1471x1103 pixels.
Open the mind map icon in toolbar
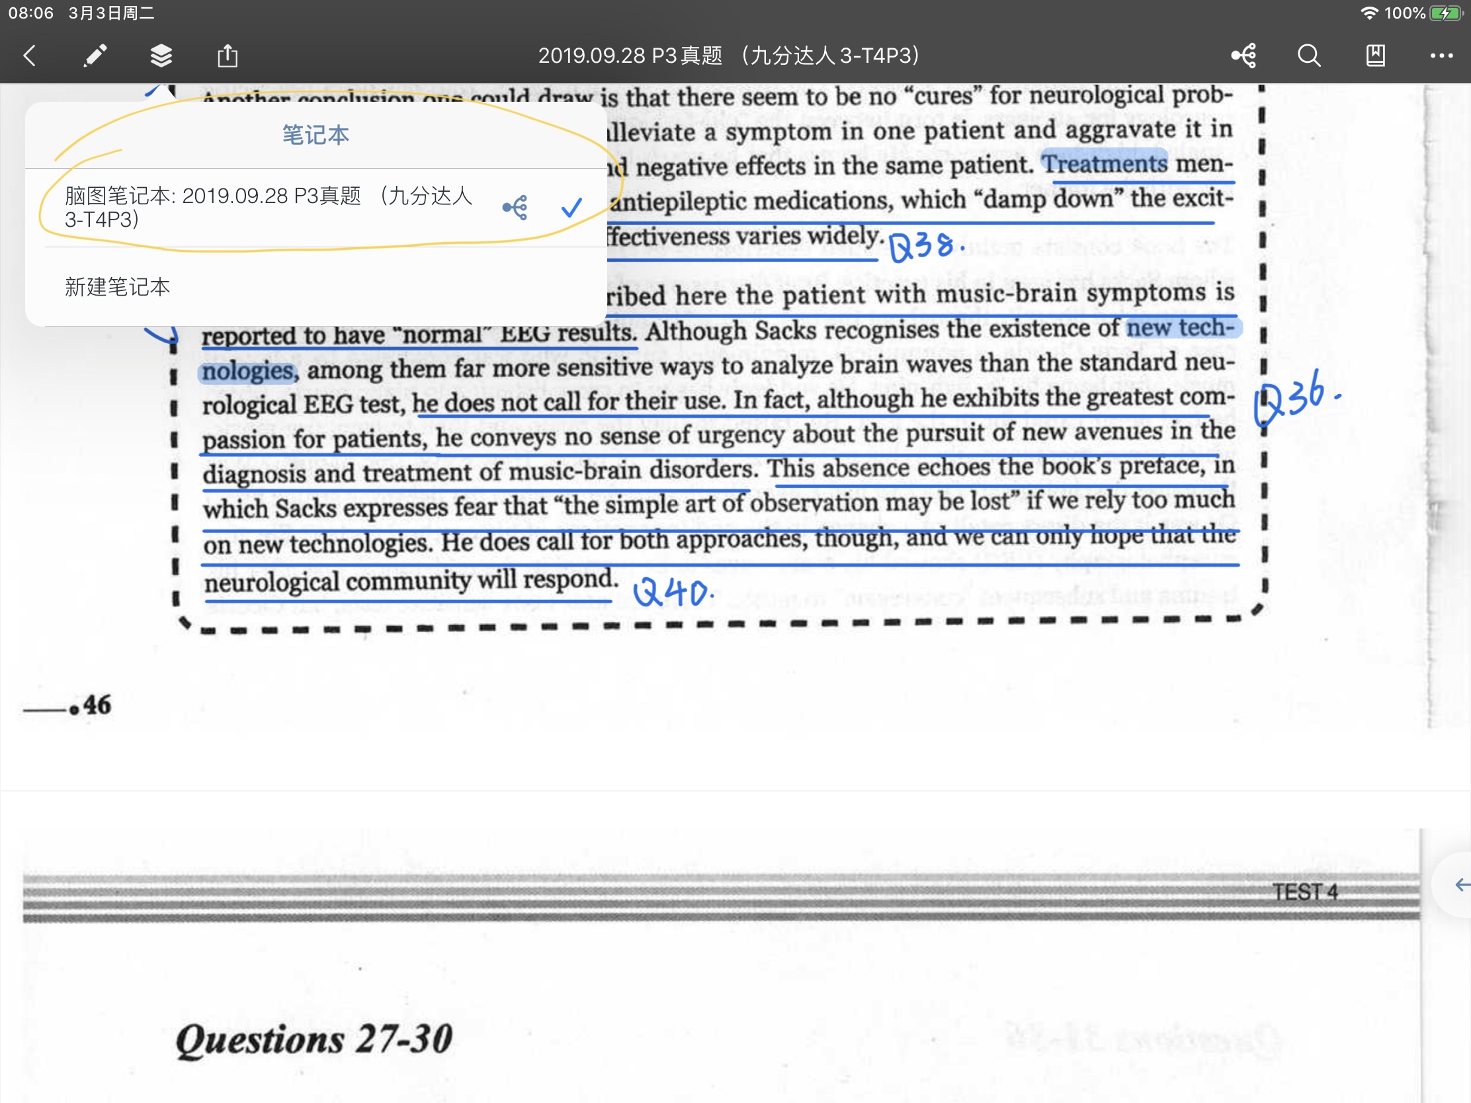coord(1243,55)
